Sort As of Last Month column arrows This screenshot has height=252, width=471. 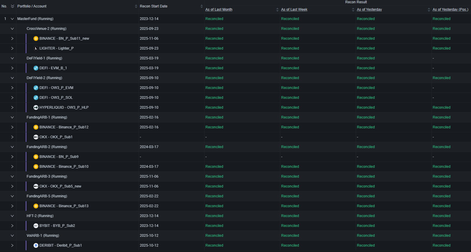click(277, 10)
